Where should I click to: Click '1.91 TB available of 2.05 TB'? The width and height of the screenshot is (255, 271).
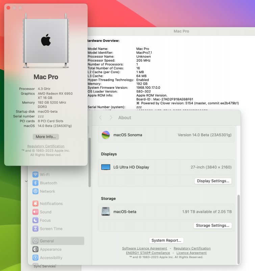207,212
